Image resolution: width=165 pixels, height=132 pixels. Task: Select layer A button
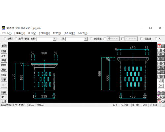[163, 55]
